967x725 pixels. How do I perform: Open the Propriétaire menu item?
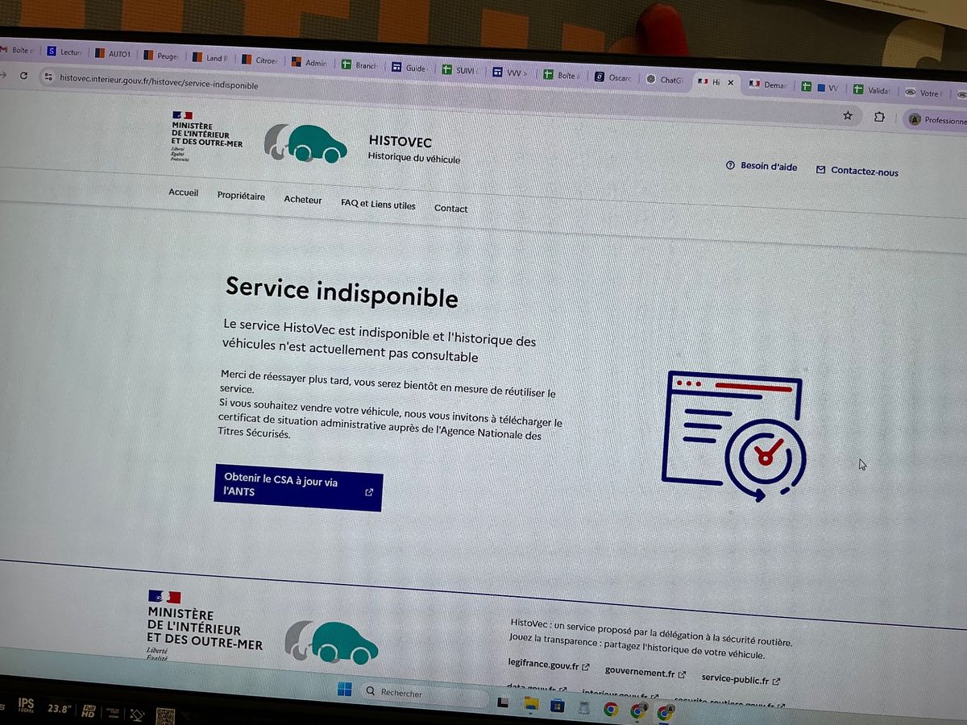(x=241, y=196)
